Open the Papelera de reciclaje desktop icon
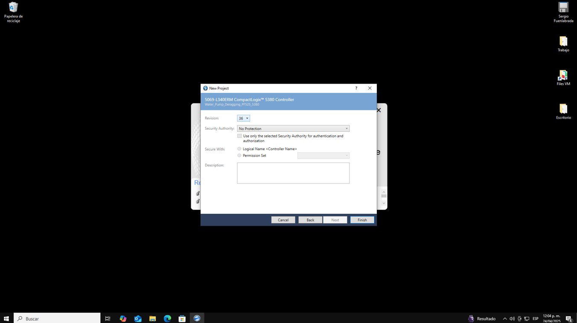The width and height of the screenshot is (577, 323). 14,12
